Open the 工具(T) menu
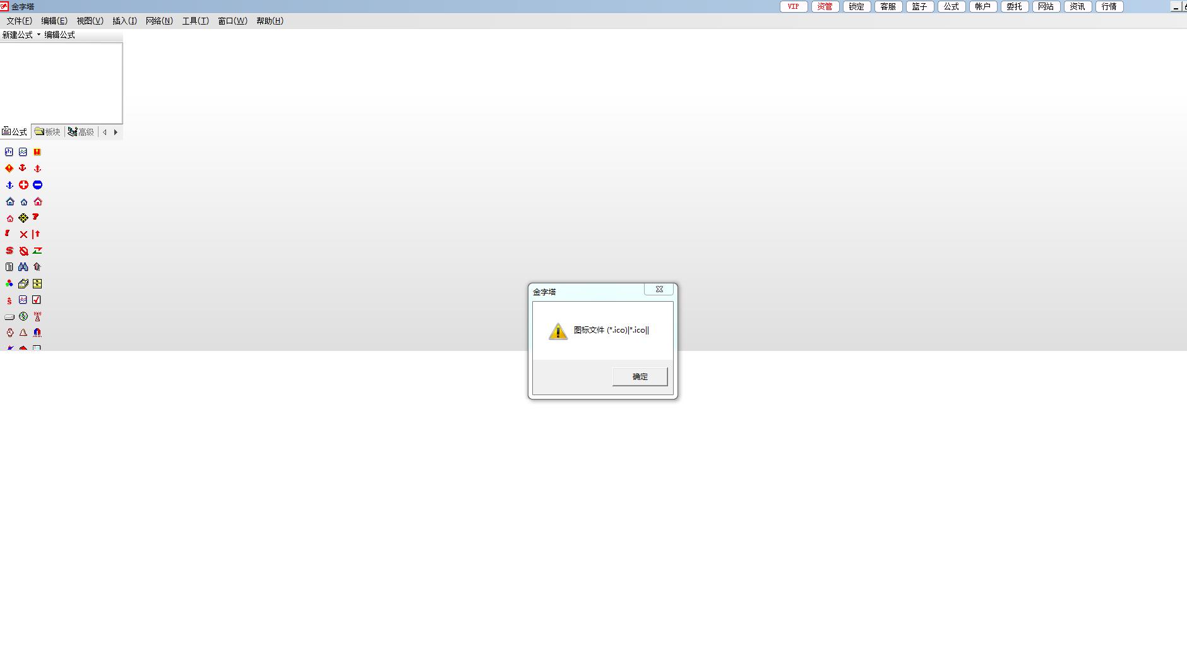Image resolution: width=1187 pixels, height=664 pixels. 196,21
